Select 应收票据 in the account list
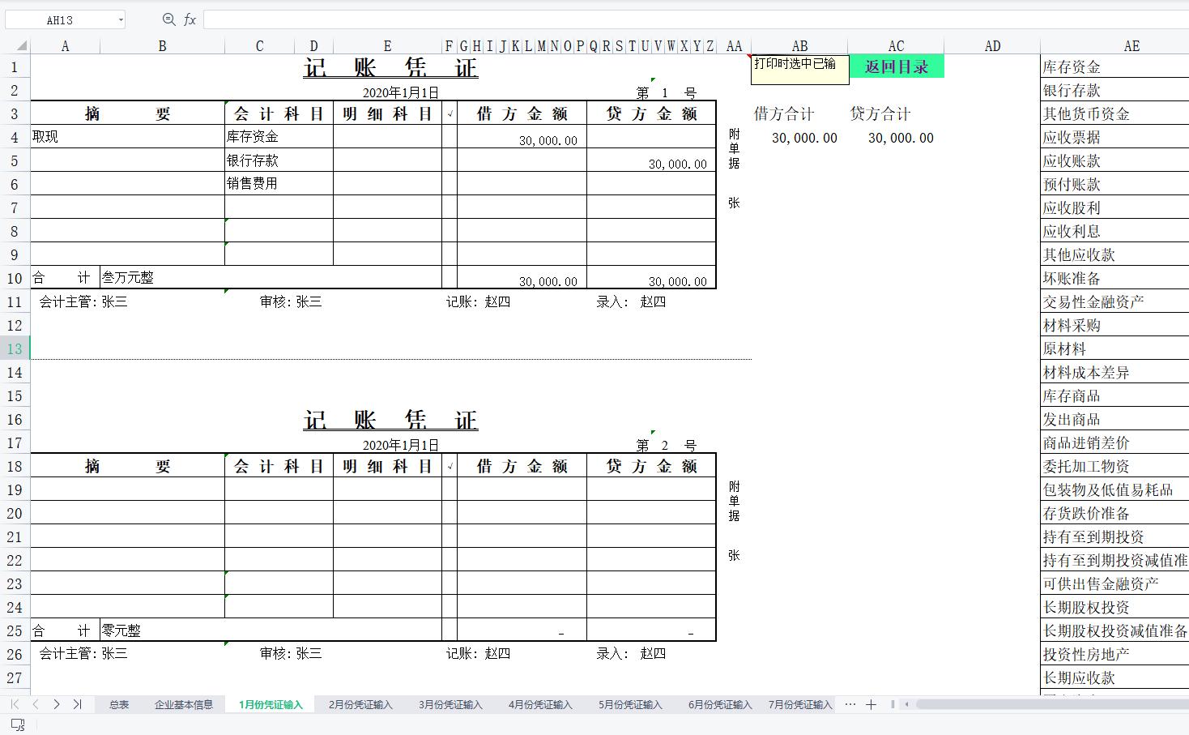 tap(1114, 137)
